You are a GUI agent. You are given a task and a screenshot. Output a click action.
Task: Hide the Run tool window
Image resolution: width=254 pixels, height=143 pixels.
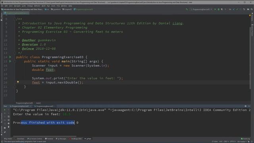[249, 106]
